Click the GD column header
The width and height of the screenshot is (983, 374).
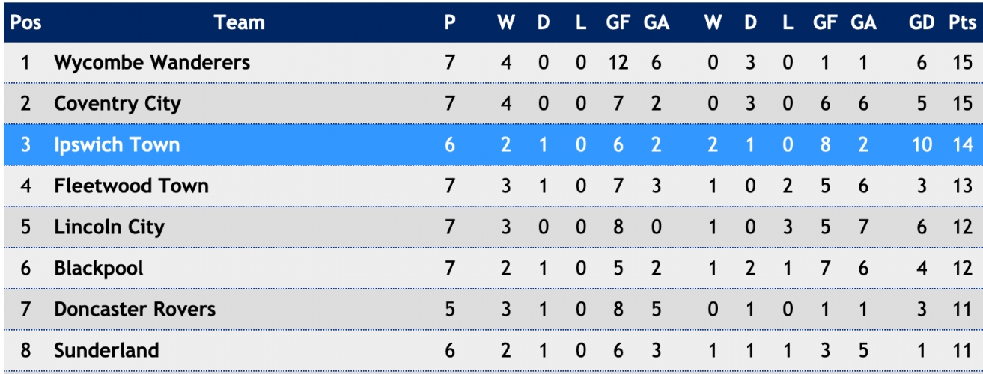coord(922,22)
